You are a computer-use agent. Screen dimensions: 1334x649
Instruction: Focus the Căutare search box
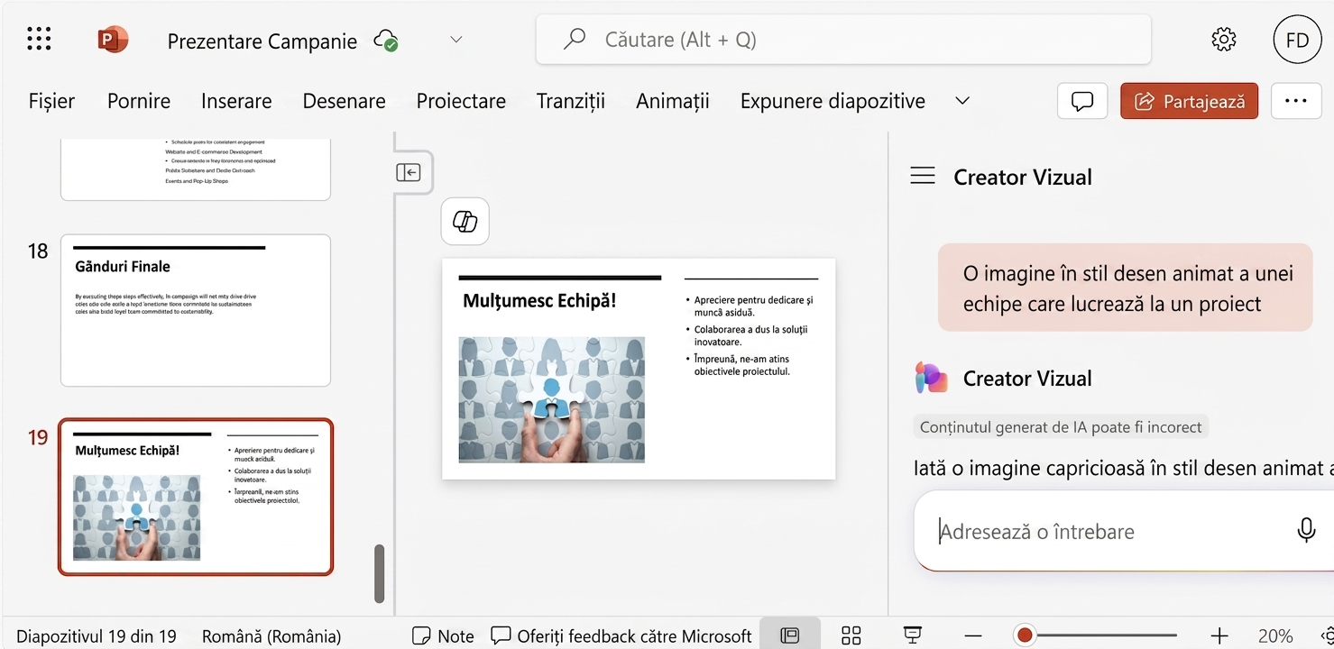[843, 40]
